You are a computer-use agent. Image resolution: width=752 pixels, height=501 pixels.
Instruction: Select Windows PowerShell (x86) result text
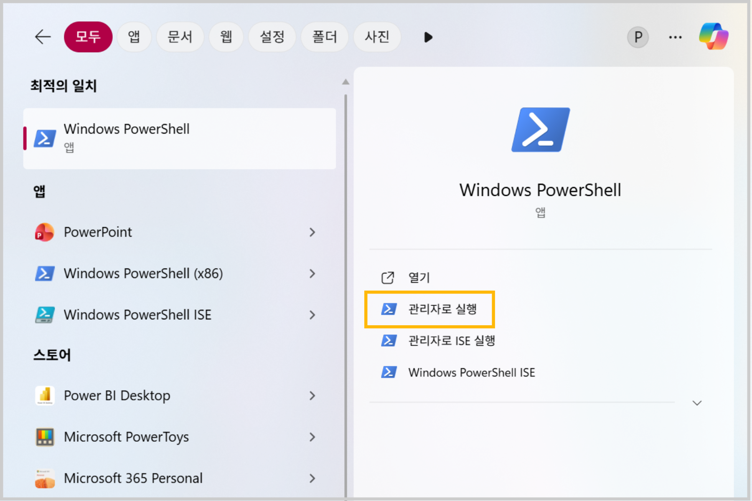[x=143, y=273]
